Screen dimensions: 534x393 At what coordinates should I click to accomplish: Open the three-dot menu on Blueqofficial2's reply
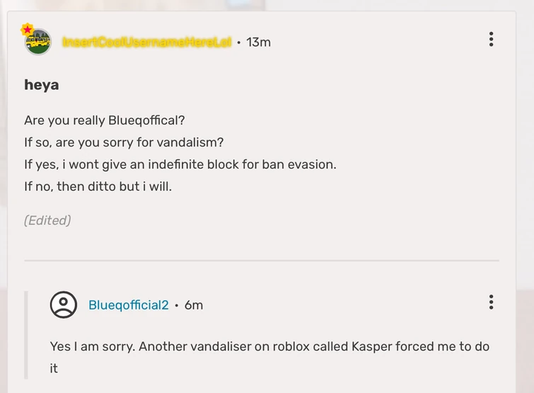click(x=491, y=302)
